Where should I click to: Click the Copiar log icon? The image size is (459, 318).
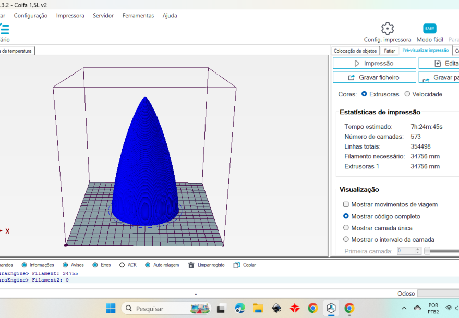pyautogui.click(x=236, y=265)
